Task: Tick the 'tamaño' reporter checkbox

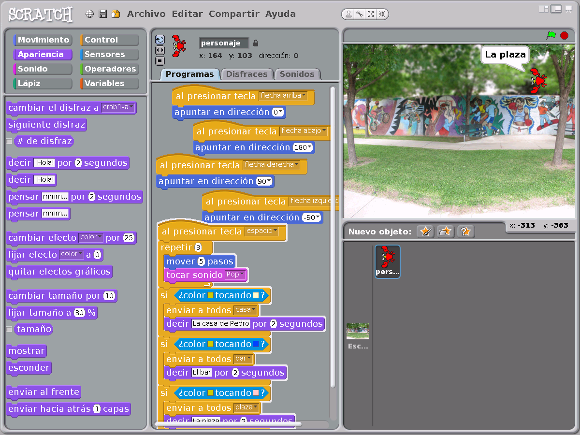Action: coord(9,329)
